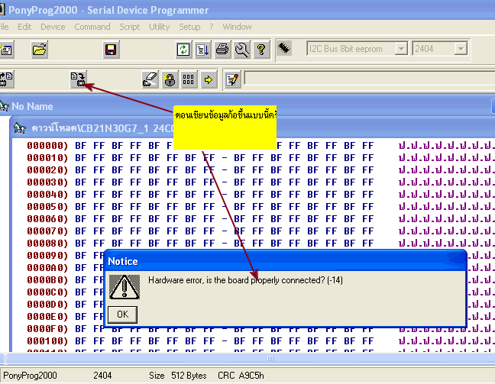Click the empty text field right of pencil icon

(370, 79)
